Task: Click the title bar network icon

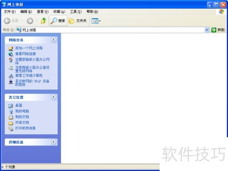Action: coord(4,5)
